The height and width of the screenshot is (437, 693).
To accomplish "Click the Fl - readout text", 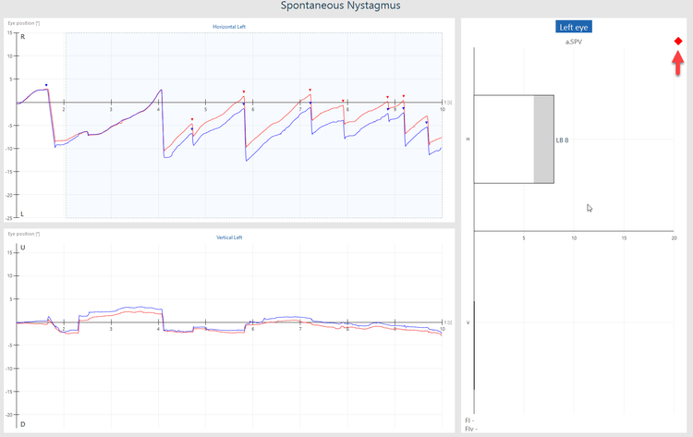I will click(x=469, y=420).
